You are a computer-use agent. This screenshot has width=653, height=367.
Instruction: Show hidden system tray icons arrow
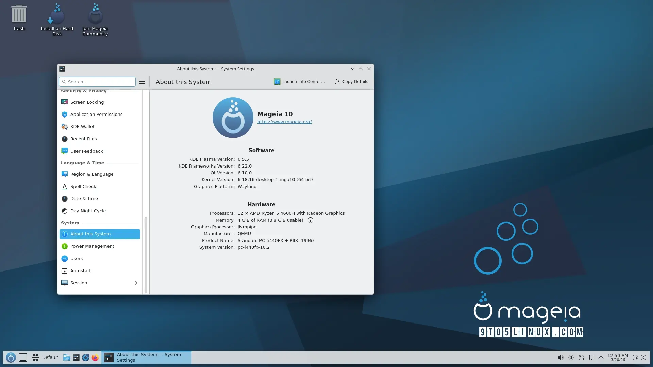(601, 357)
